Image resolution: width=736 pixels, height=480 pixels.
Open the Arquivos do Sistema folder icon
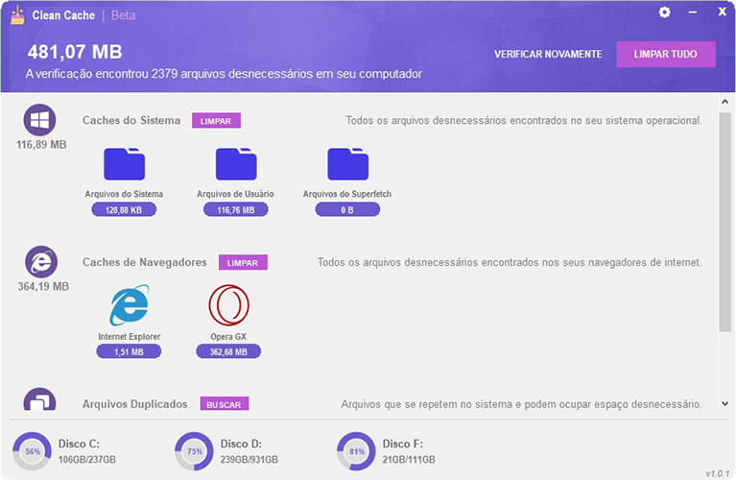tap(124, 164)
